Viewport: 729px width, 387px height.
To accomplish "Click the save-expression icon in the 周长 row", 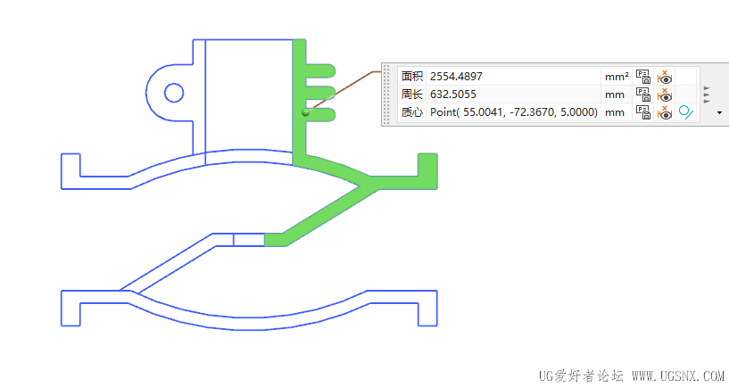I will (643, 95).
